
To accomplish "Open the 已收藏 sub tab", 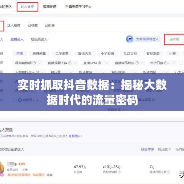I will pyautogui.click(x=33, y=25).
